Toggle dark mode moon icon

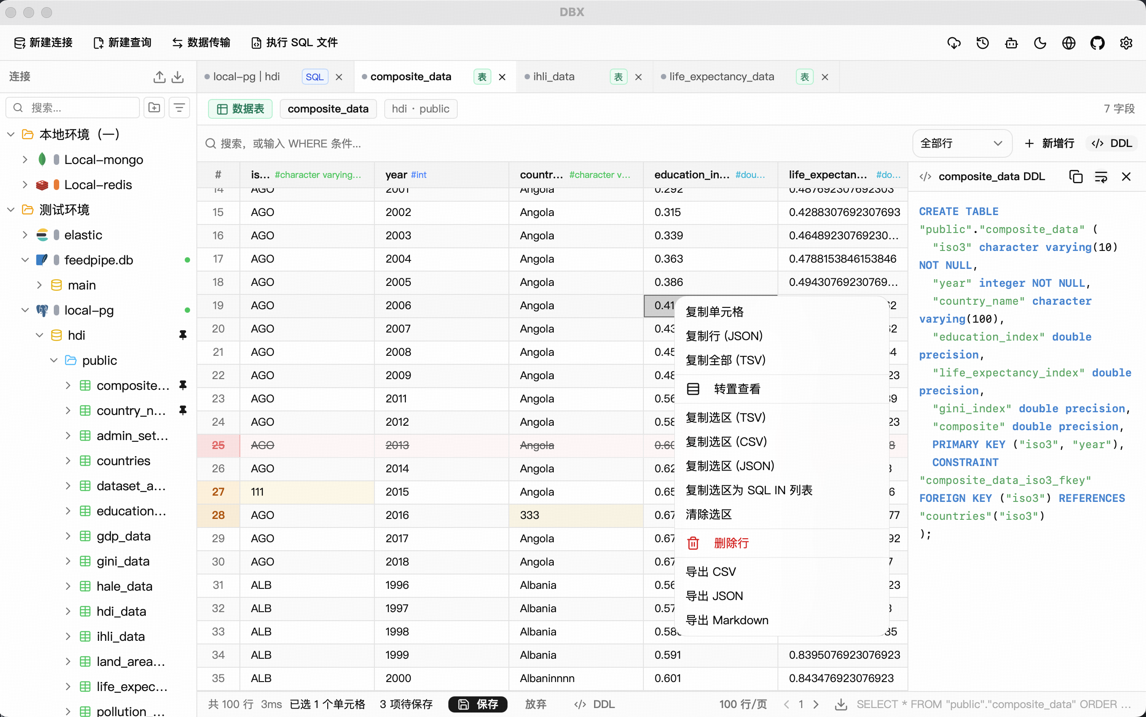1040,43
